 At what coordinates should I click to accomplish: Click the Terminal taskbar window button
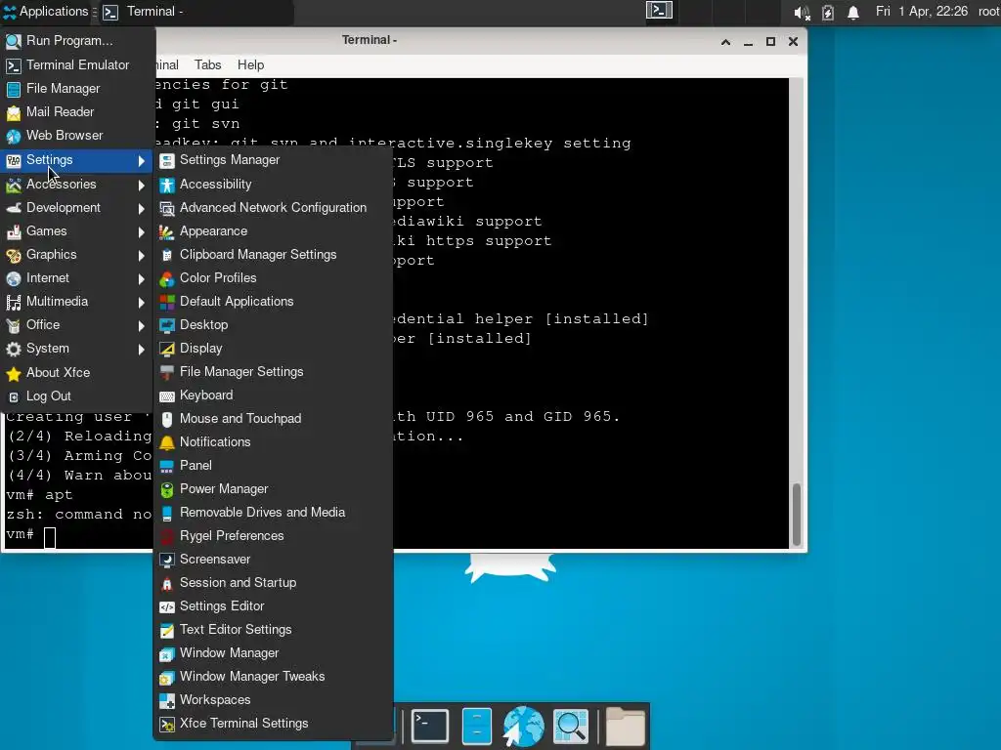point(195,12)
